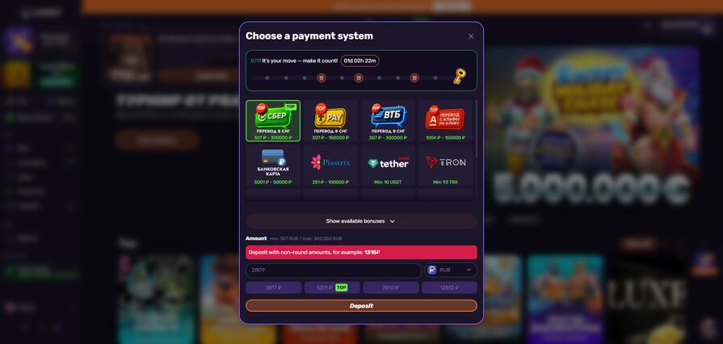The width and height of the screenshot is (723, 344).
Task: Choose the 7610 ₽ quick amount
Action: (390, 287)
